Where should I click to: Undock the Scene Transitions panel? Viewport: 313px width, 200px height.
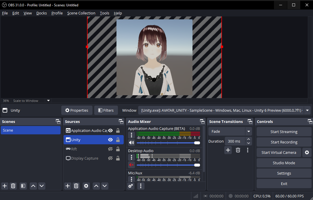(x=250, y=122)
